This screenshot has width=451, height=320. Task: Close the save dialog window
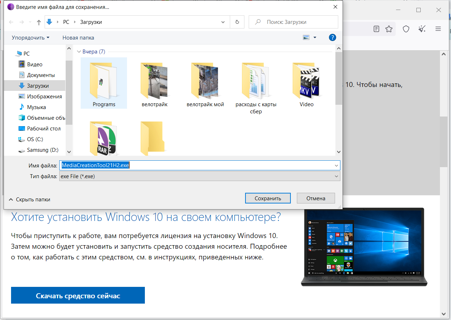click(335, 6)
